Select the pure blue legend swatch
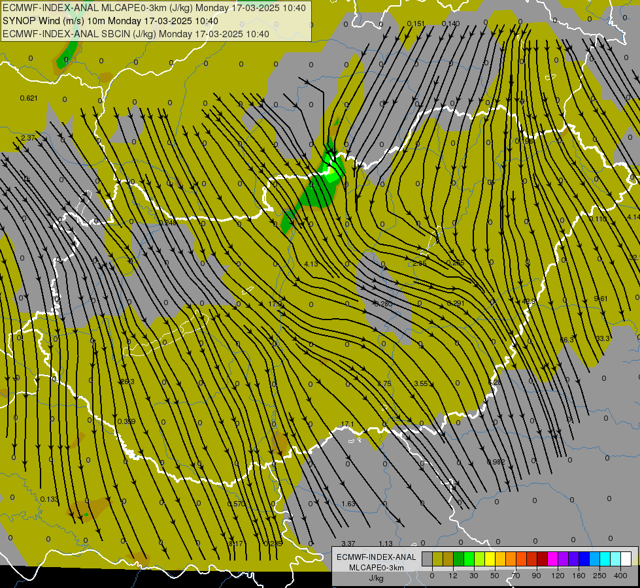Viewport: 640px width, 588px height. tap(584, 559)
